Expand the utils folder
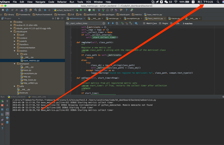Image resolution: width=224 pixels, height=145 pixels. [x=15, y=86]
